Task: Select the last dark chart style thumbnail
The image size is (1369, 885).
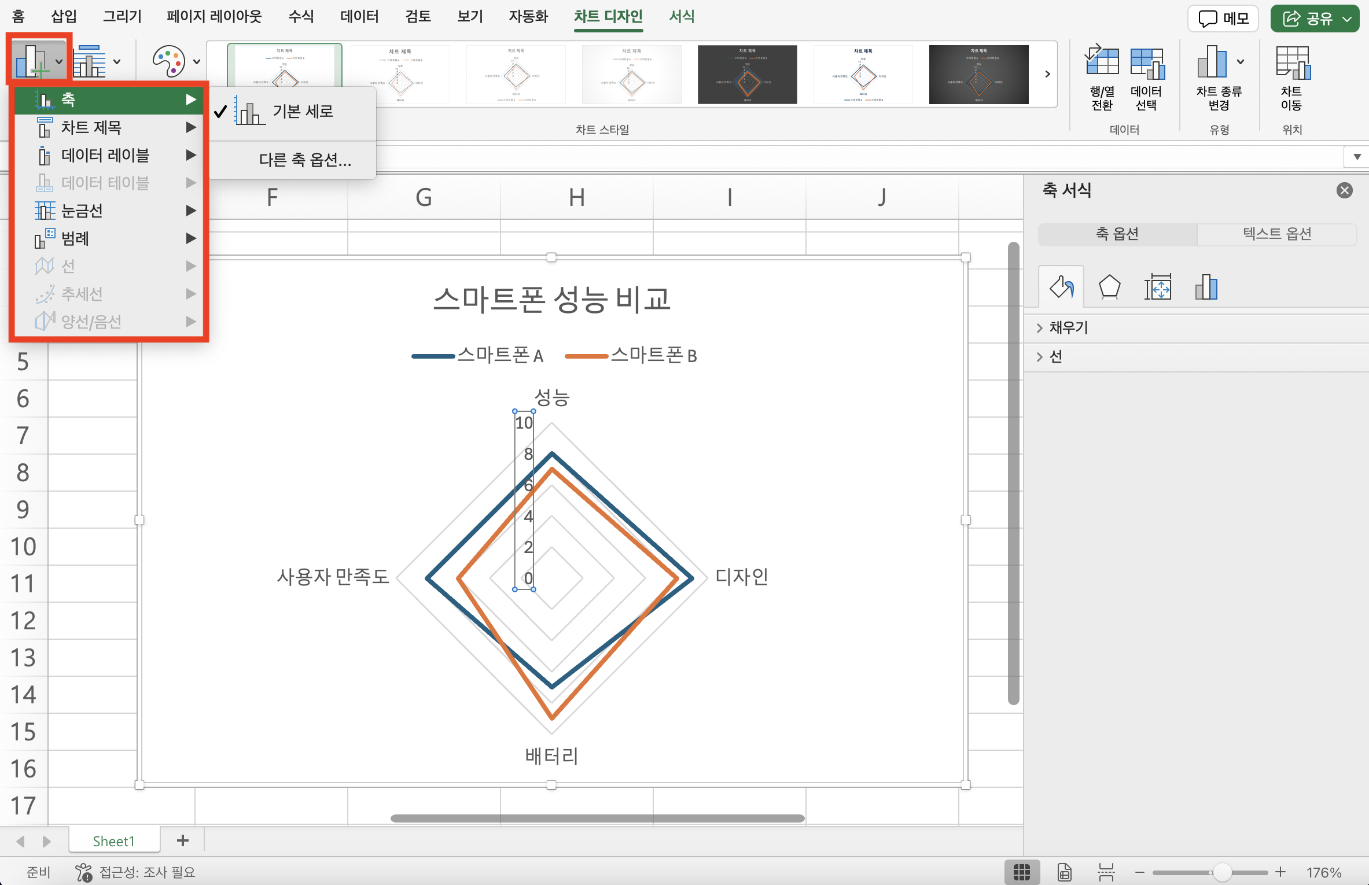Action: (979, 74)
